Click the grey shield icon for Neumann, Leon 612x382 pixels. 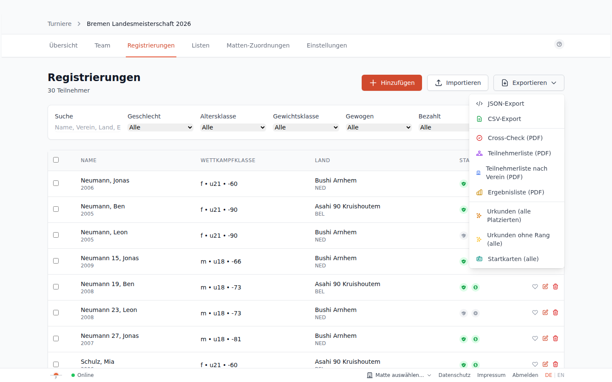click(x=464, y=236)
